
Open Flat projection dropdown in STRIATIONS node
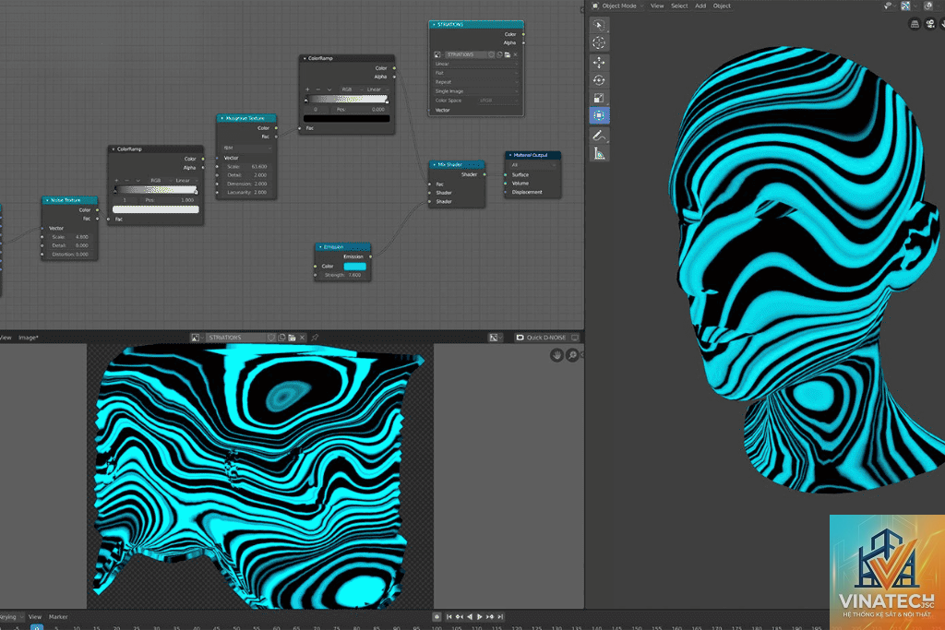(475, 73)
